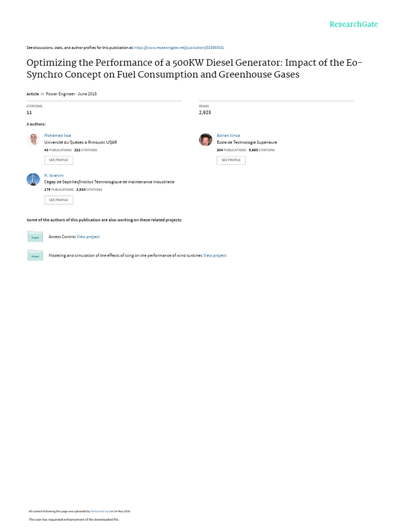Screen dimensions: 398x531
Task: Click the wind turbines icing project folder icon
Action: [x=35, y=255]
